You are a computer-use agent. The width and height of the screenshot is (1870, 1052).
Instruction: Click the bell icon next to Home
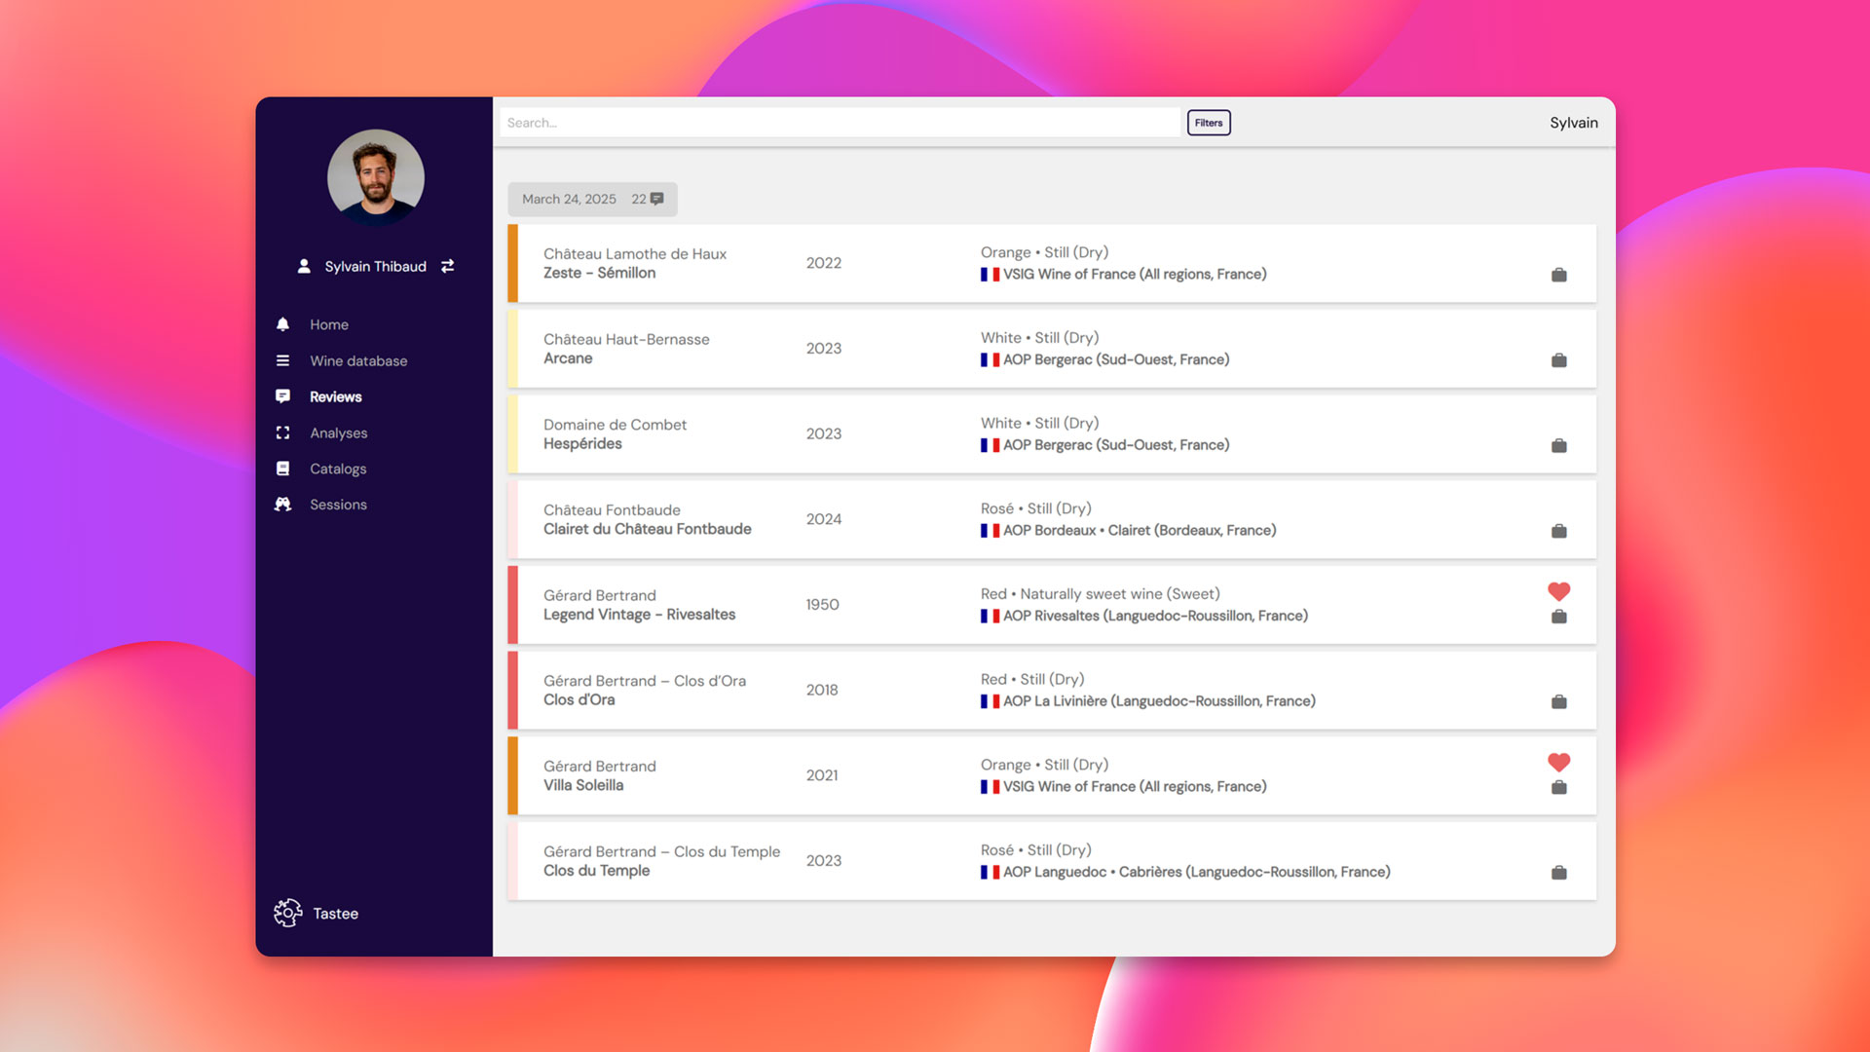(282, 324)
